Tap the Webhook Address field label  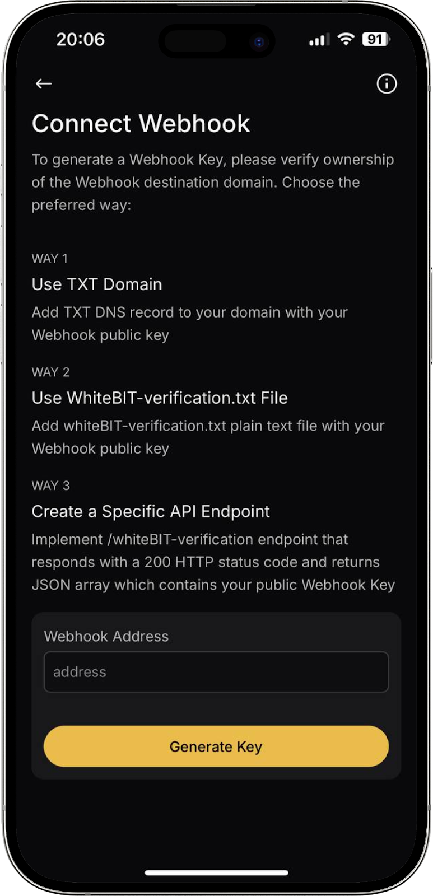point(106,637)
